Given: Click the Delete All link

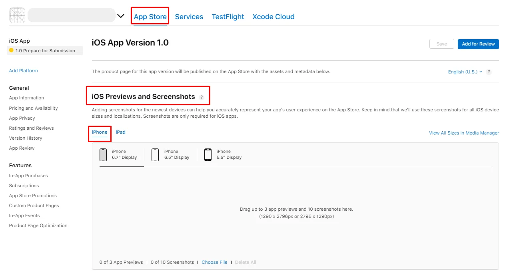Looking at the screenshot, I should tap(246, 262).
